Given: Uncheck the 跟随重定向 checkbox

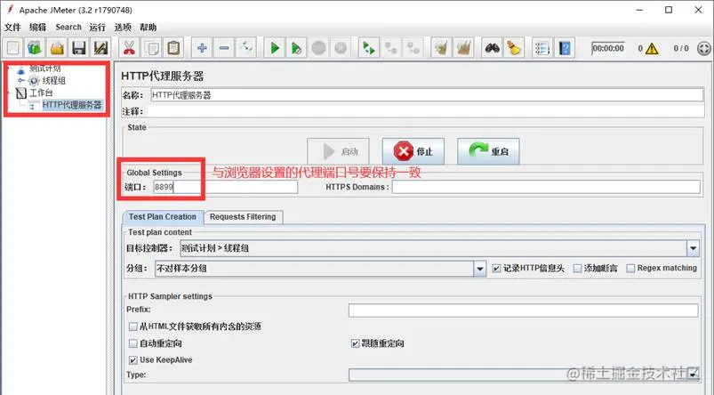Looking at the screenshot, I should pos(355,343).
